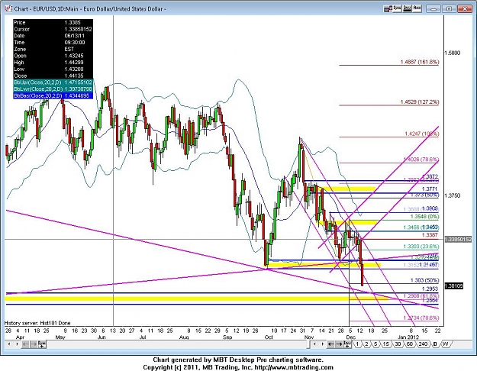Click the Row+ icon at bottom left
477x371 pixels.
click(42, 344)
